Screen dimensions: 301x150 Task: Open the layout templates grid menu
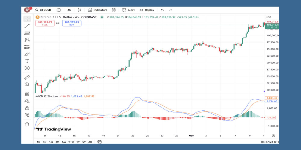click(113, 10)
